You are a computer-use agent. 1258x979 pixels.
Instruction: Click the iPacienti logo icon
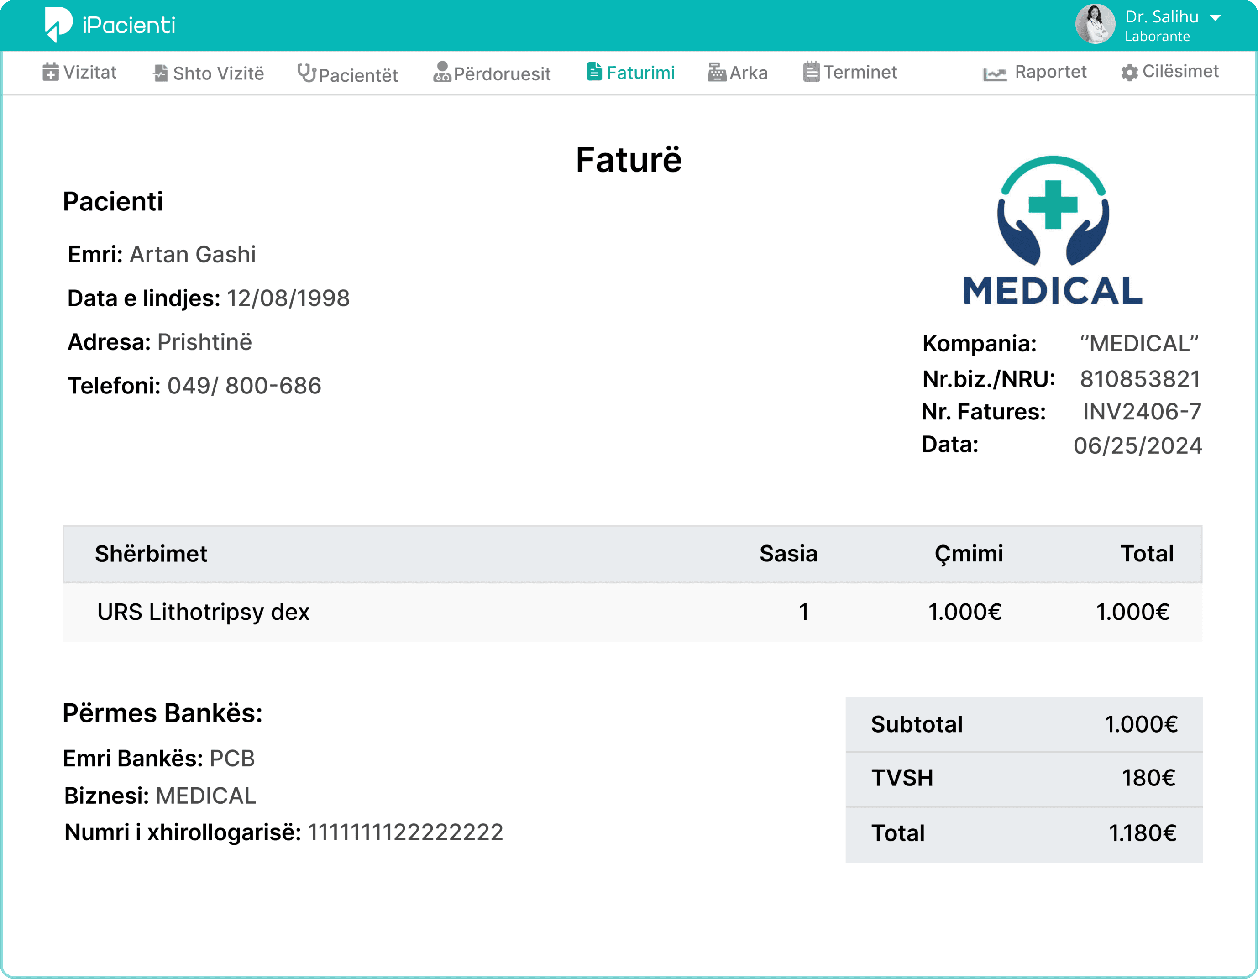coord(59,25)
